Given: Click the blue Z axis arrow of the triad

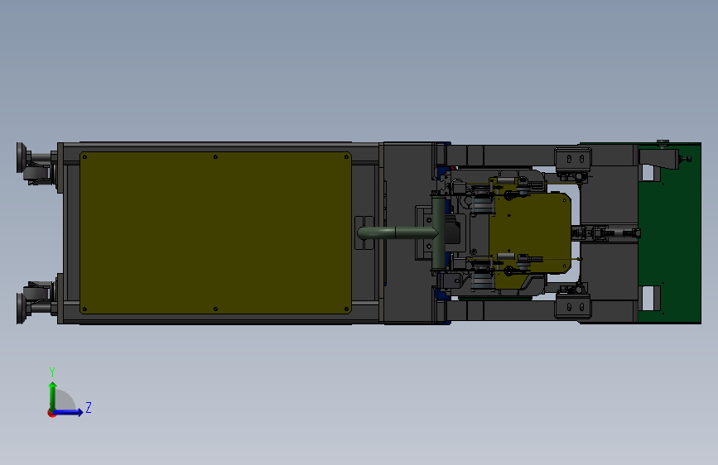Looking at the screenshot, I should (x=68, y=412).
